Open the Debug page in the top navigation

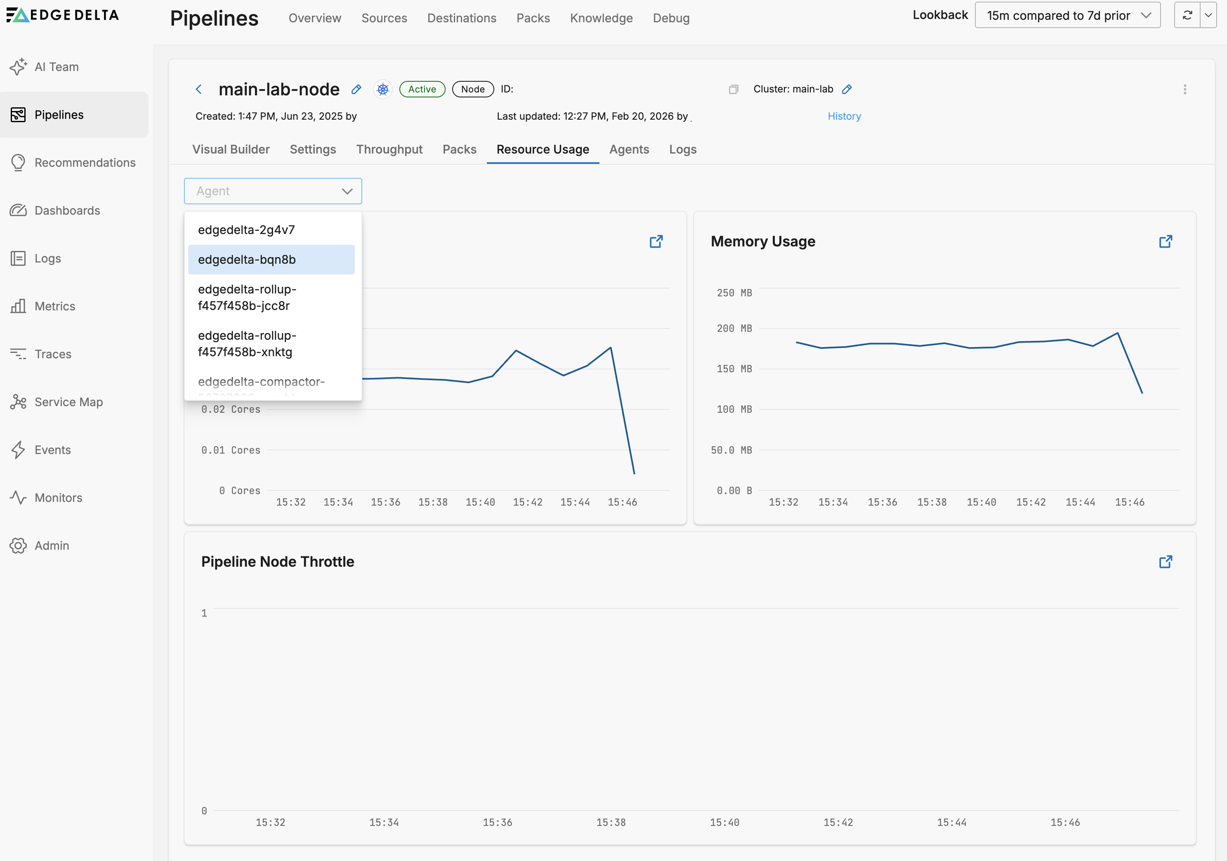pos(671,18)
